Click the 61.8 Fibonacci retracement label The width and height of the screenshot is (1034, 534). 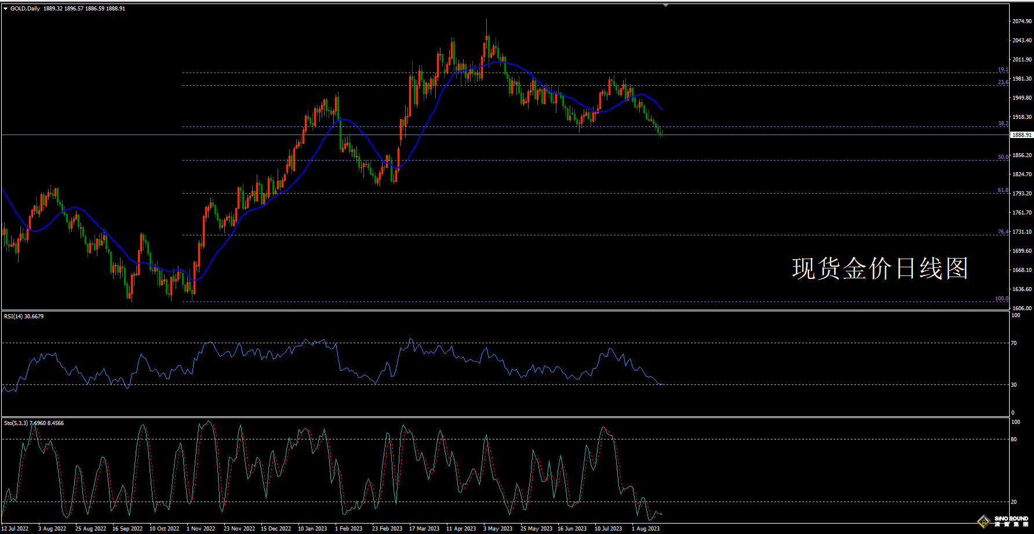point(1003,190)
